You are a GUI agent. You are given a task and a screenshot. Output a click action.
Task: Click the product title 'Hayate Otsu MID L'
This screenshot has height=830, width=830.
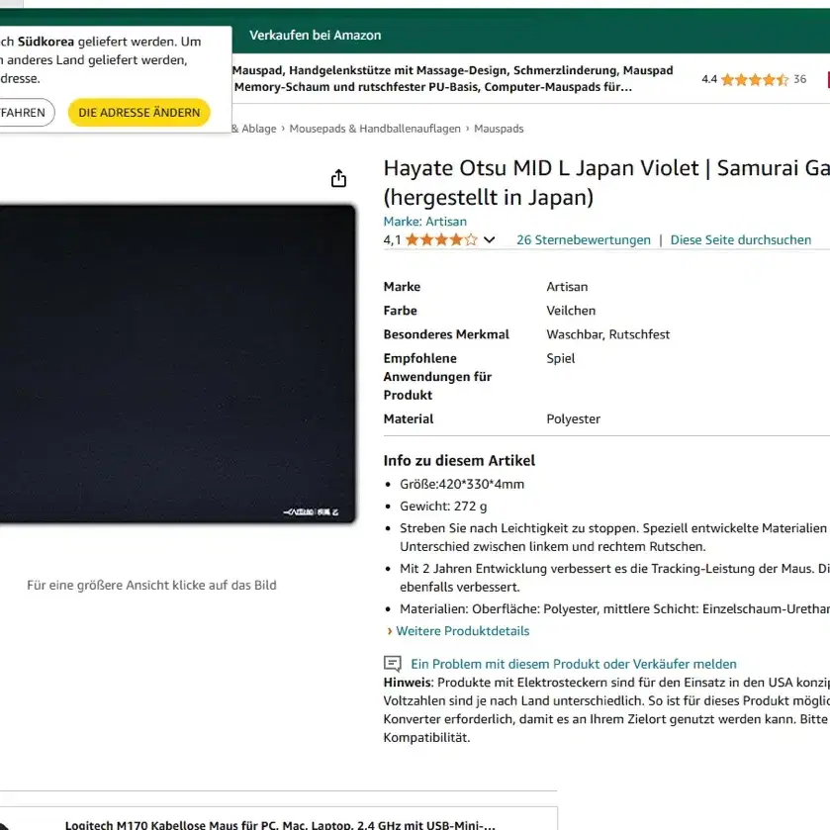tap(606, 183)
